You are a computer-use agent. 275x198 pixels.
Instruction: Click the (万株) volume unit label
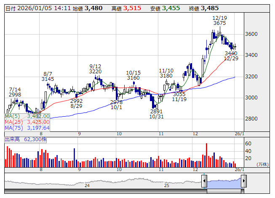(262, 164)
